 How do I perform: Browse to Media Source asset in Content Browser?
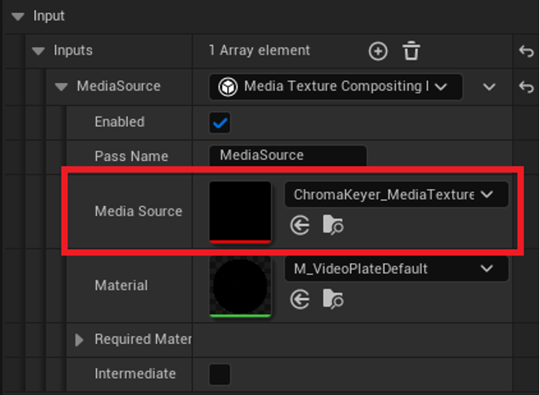(x=333, y=225)
